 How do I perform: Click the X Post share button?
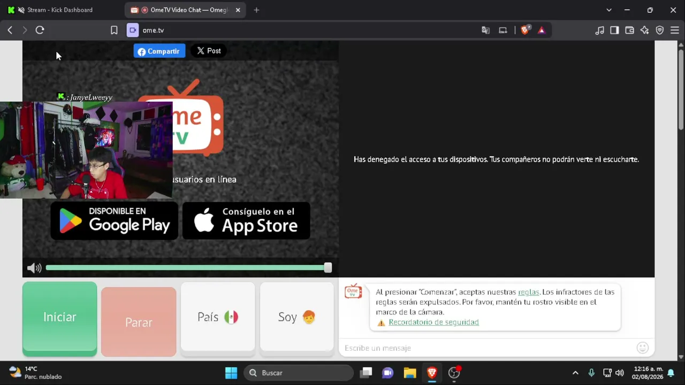pyautogui.click(x=209, y=51)
